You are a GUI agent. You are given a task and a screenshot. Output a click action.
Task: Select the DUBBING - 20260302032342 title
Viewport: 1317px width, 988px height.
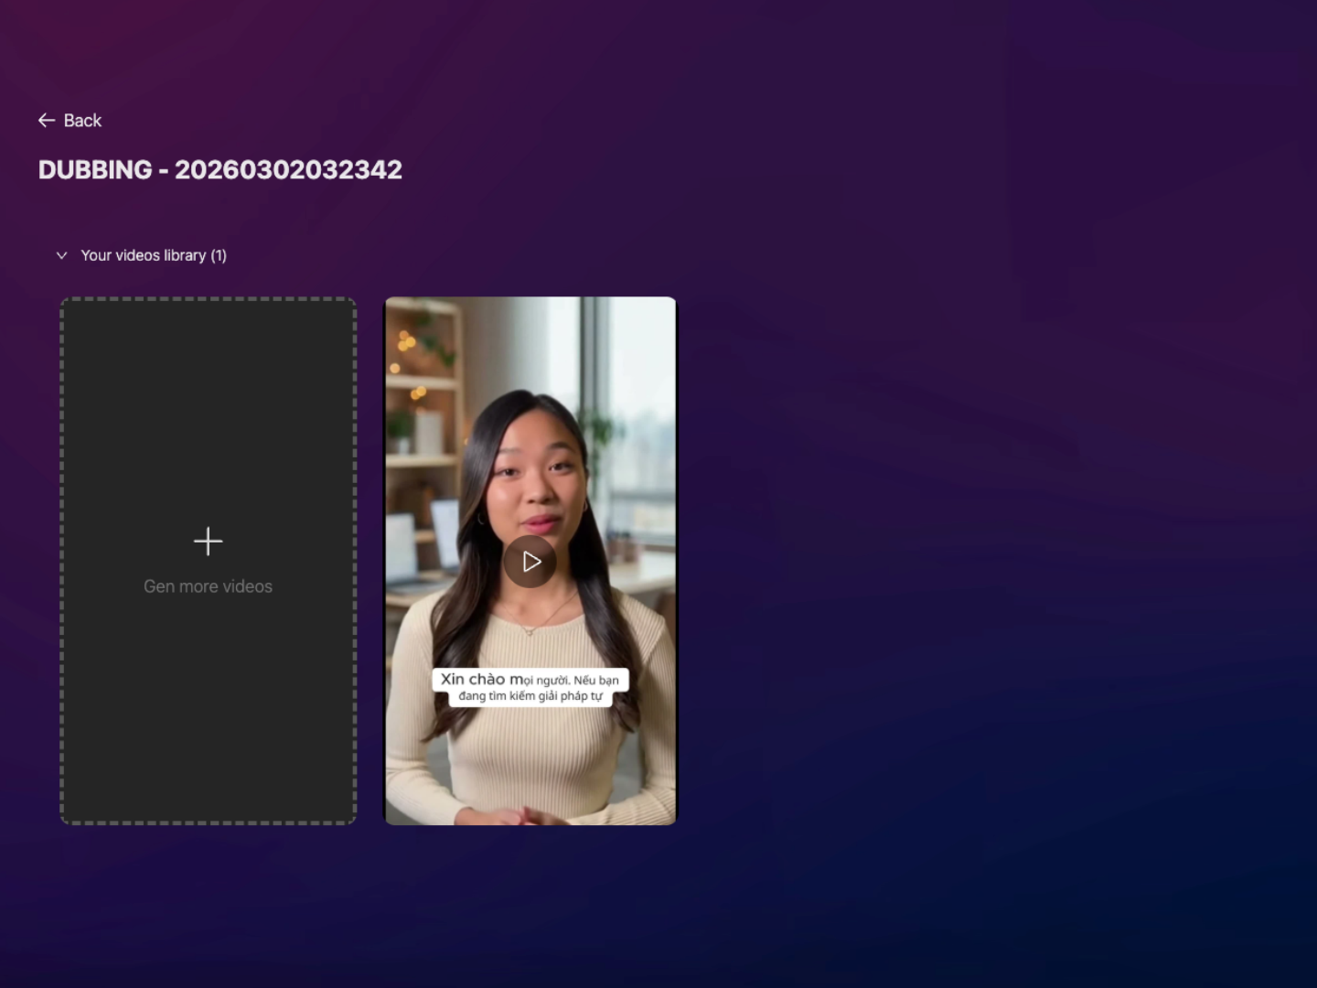pos(220,170)
